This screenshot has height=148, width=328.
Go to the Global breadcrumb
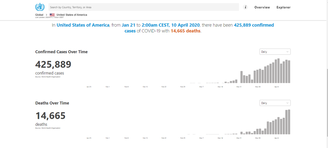coord(39,15)
